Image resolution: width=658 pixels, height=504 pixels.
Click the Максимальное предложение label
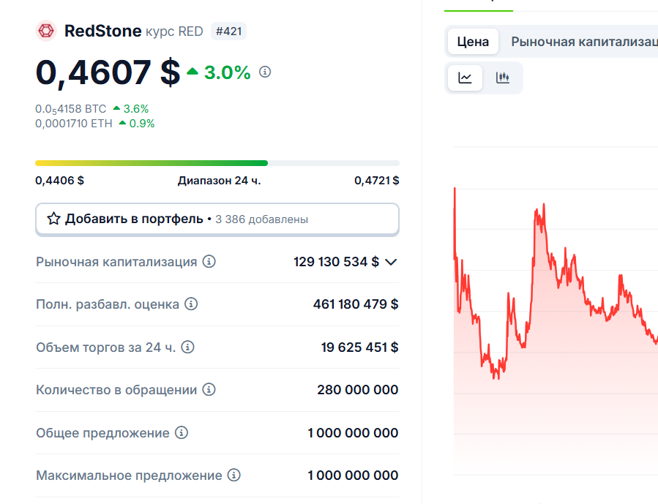(x=129, y=475)
